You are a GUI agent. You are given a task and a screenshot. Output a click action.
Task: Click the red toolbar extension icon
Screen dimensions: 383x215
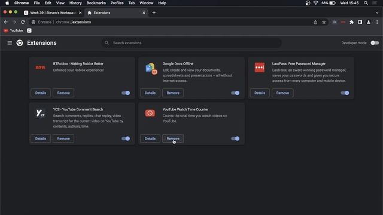(343, 22)
